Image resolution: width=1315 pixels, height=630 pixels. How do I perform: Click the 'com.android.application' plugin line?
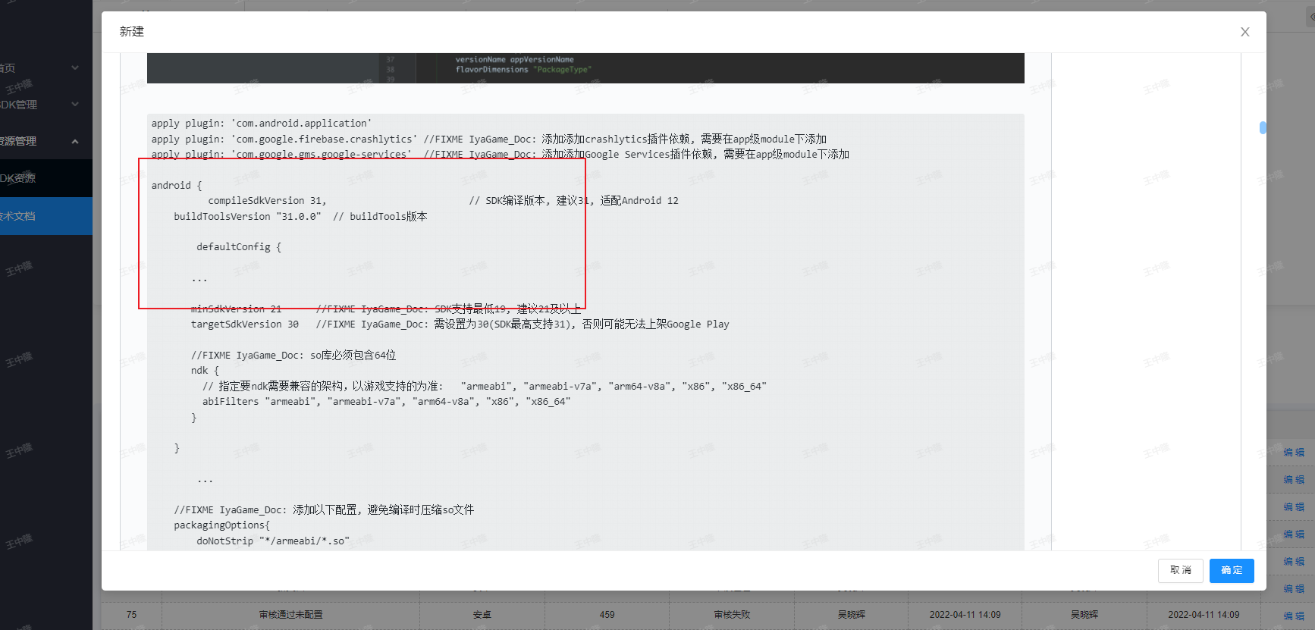coord(261,124)
